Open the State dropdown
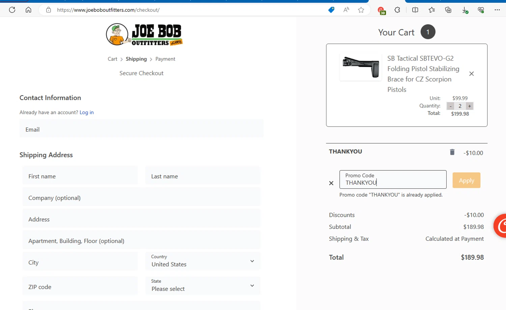Image resolution: width=506 pixels, height=310 pixels. (203, 286)
